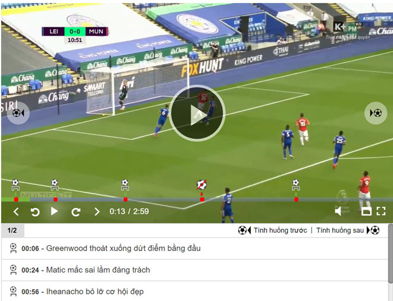393x301 pixels.
Task: Open 00:24 Matic mistake highlight entry
Action: [x=195, y=270]
